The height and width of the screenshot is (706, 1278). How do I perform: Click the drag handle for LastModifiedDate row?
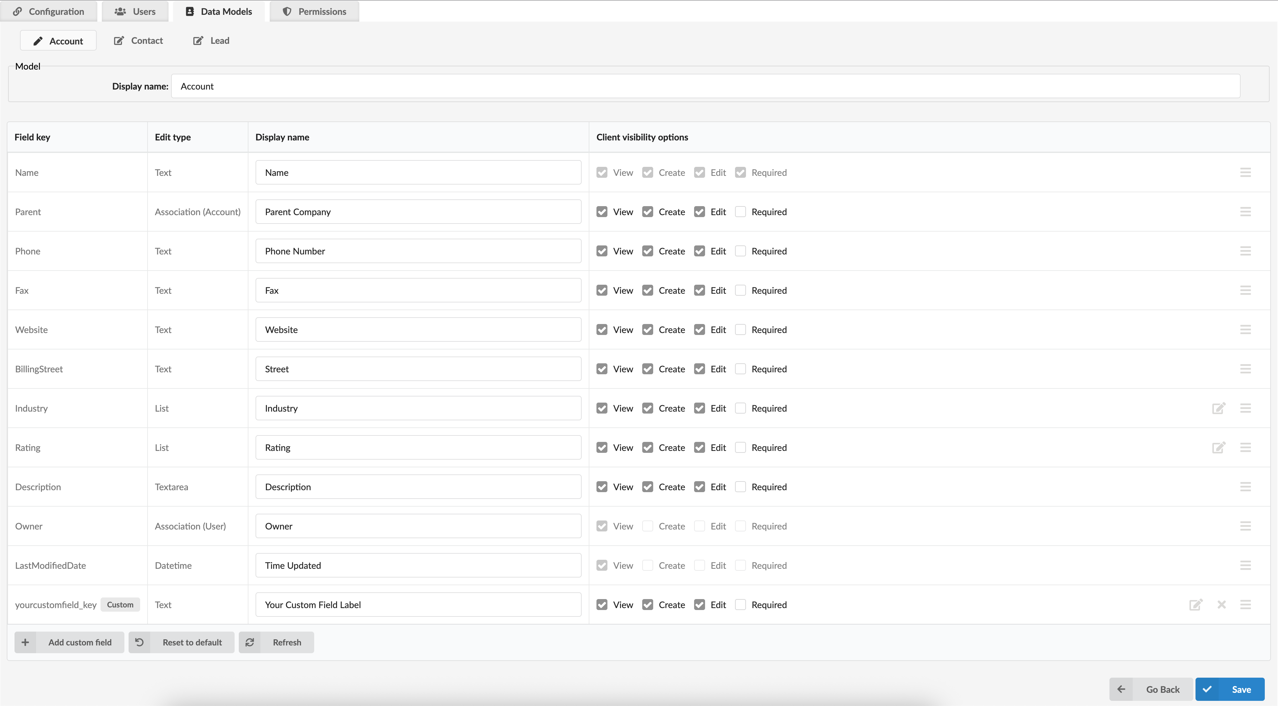(x=1245, y=565)
